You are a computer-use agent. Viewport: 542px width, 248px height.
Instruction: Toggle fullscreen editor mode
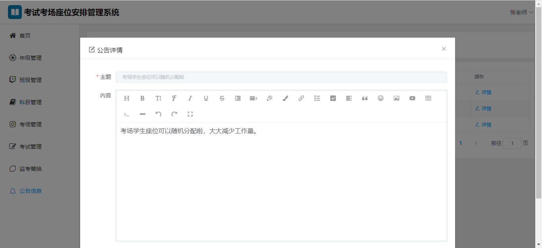[x=190, y=114]
